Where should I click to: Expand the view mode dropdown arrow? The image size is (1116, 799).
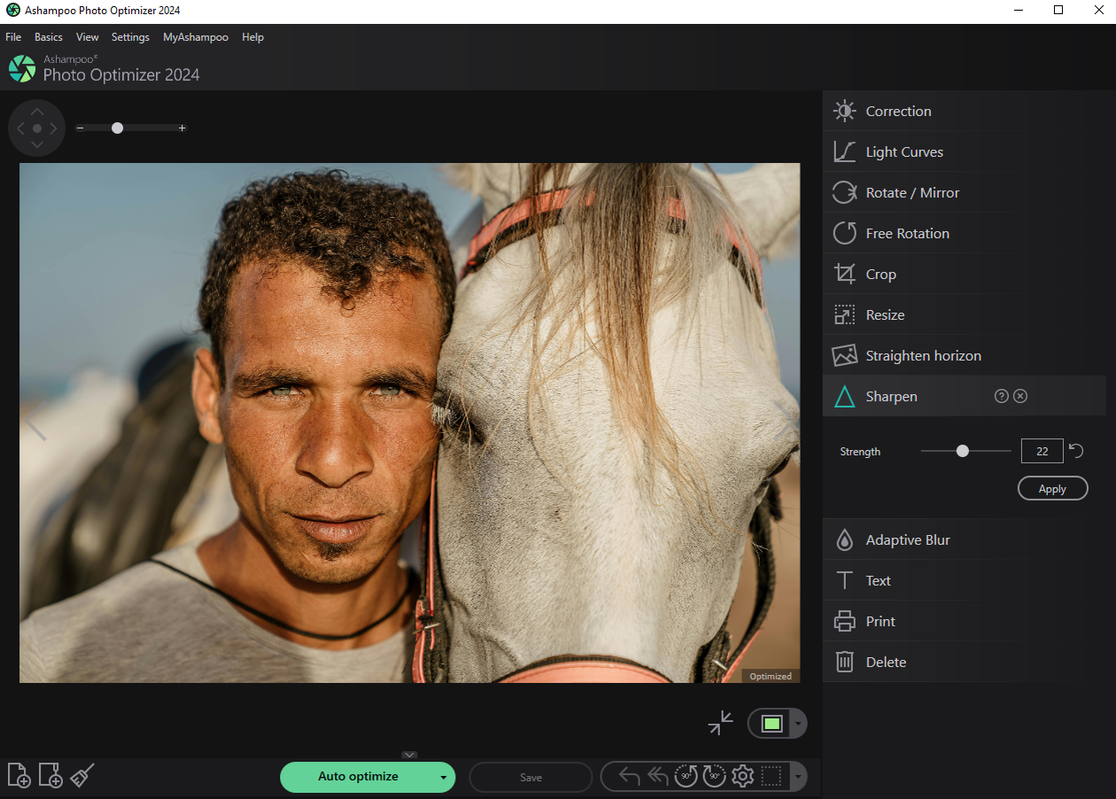pos(798,724)
